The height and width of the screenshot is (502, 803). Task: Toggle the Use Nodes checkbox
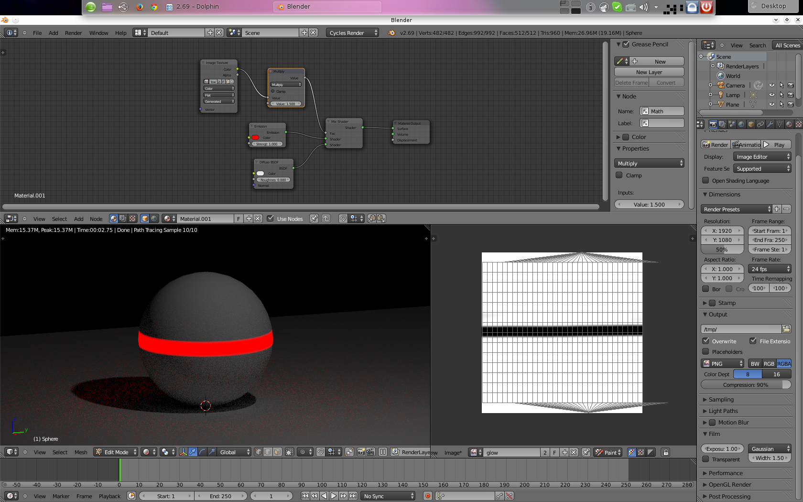coord(271,218)
